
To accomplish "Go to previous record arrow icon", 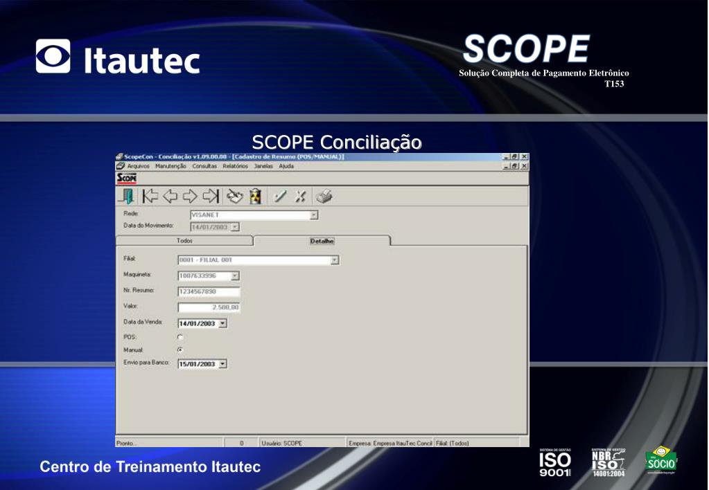I will coord(170,197).
